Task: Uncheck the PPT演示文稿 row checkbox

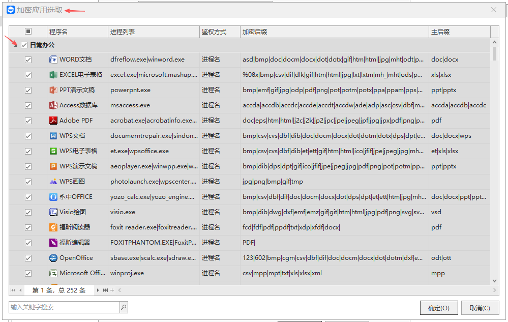Action: pyautogui.click(x=28, y=90)
